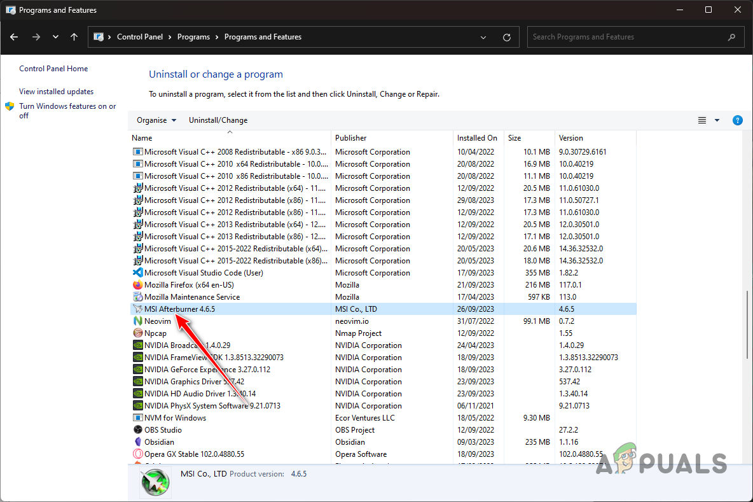Image resolution: width=753 pixels, height=502 pixels.
Task: Click the NVIDIA GeForce Experience icon
Action: (137, 369)
